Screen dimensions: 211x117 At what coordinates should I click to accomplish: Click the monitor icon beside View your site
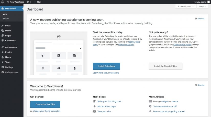pos(94,111)
